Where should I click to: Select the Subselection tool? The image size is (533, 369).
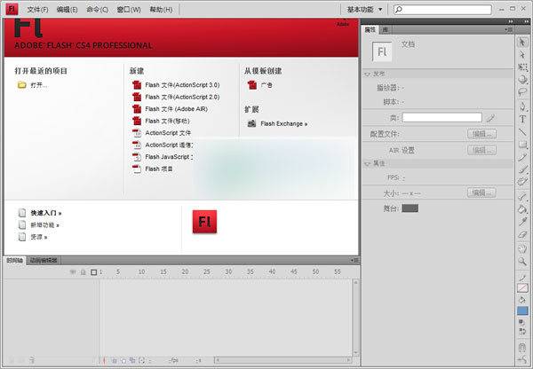coord(523,55)
